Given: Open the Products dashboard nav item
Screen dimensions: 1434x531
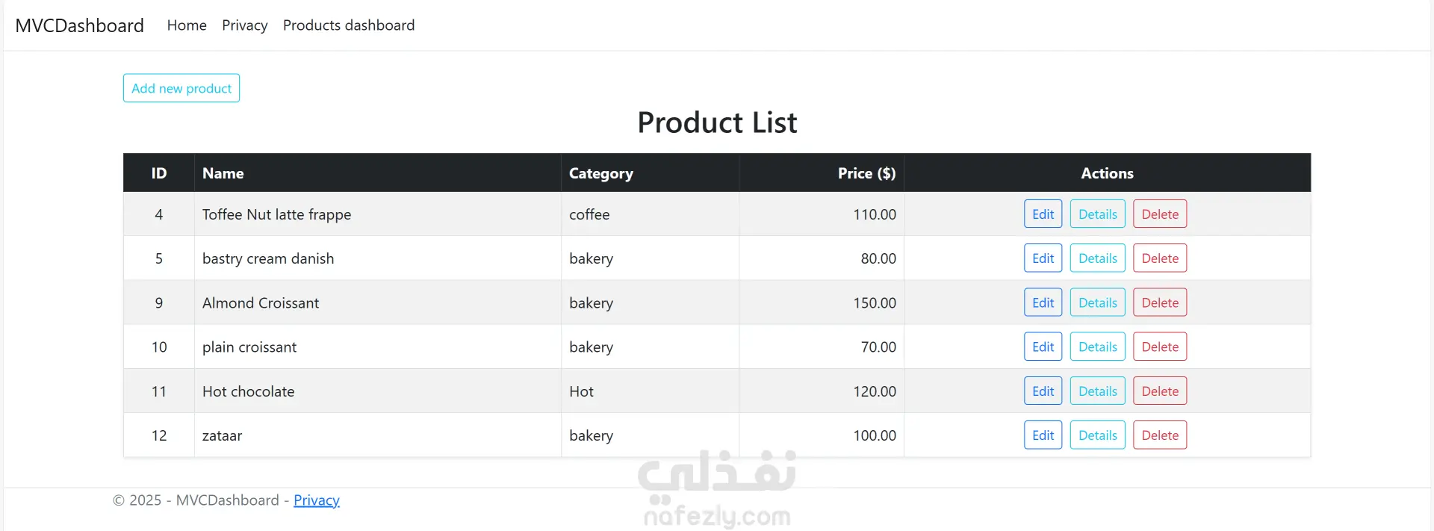Looking at the screenshot, I should (349, 25).
